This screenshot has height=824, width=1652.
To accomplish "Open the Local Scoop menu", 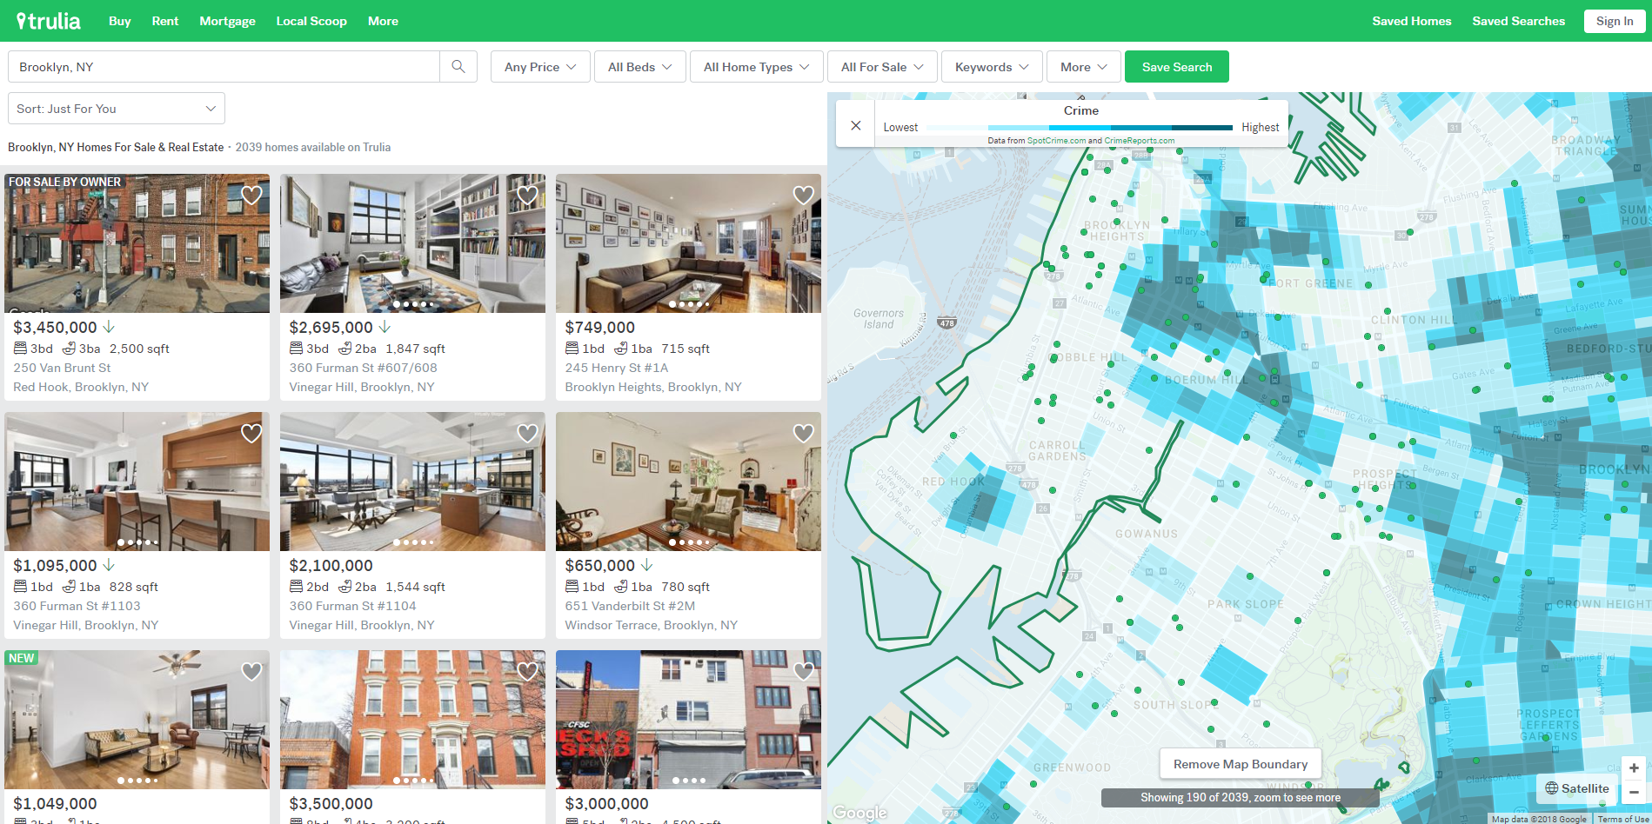I will pyautogui.click(x=311, y=21).
